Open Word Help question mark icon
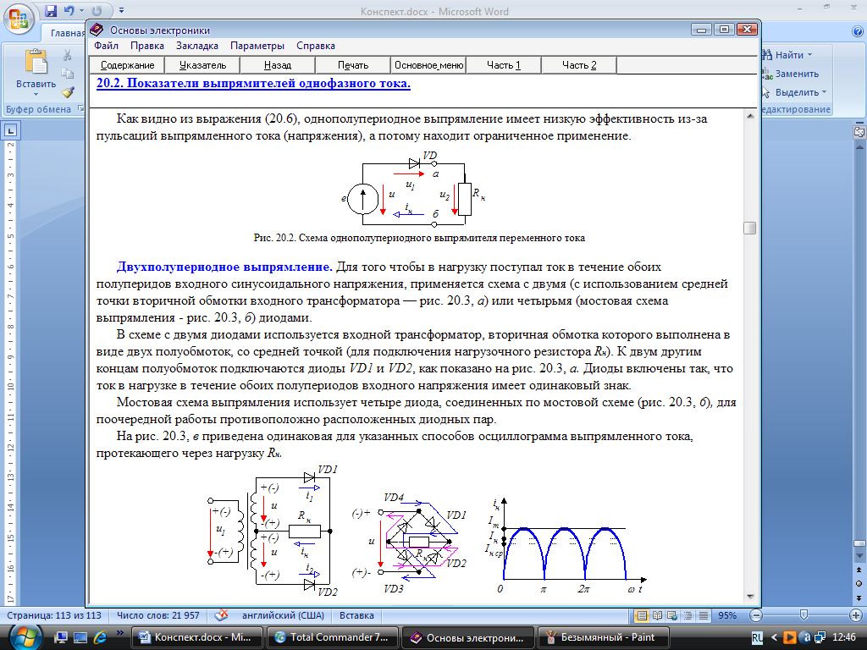 (x=858, y=31)
